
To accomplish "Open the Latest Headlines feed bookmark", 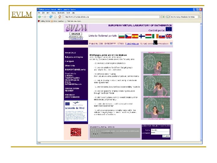I will tap(57, 21).
